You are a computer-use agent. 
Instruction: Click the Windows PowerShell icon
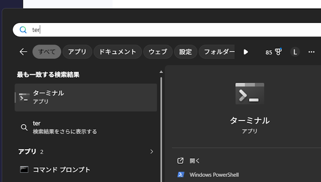(x=181, y=175)
